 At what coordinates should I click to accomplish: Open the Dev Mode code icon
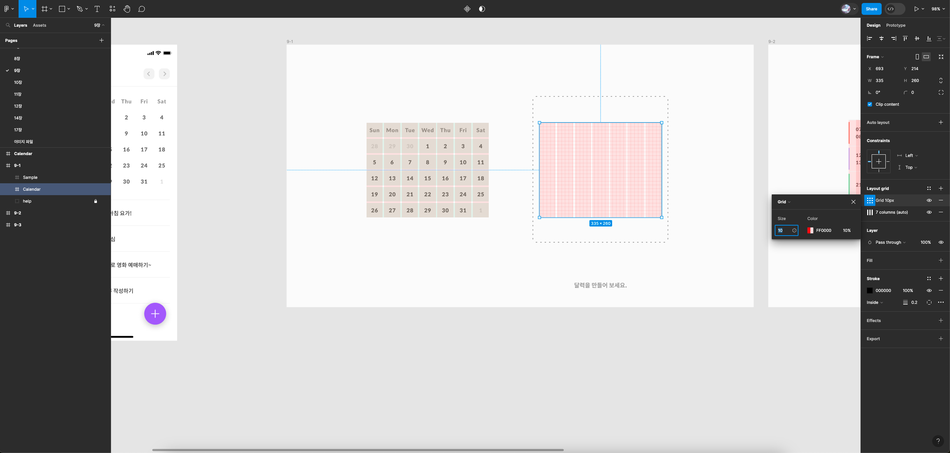(891, 9)
